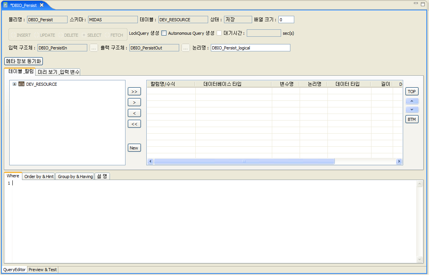The height and width of the screenshot is (275, 429).
Task: Open the 입력 구조체 browse (...) icon
Action: [93, 48]
